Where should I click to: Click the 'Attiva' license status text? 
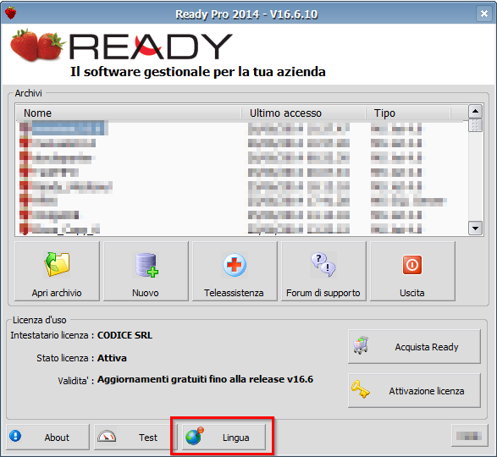coord(112,358)
